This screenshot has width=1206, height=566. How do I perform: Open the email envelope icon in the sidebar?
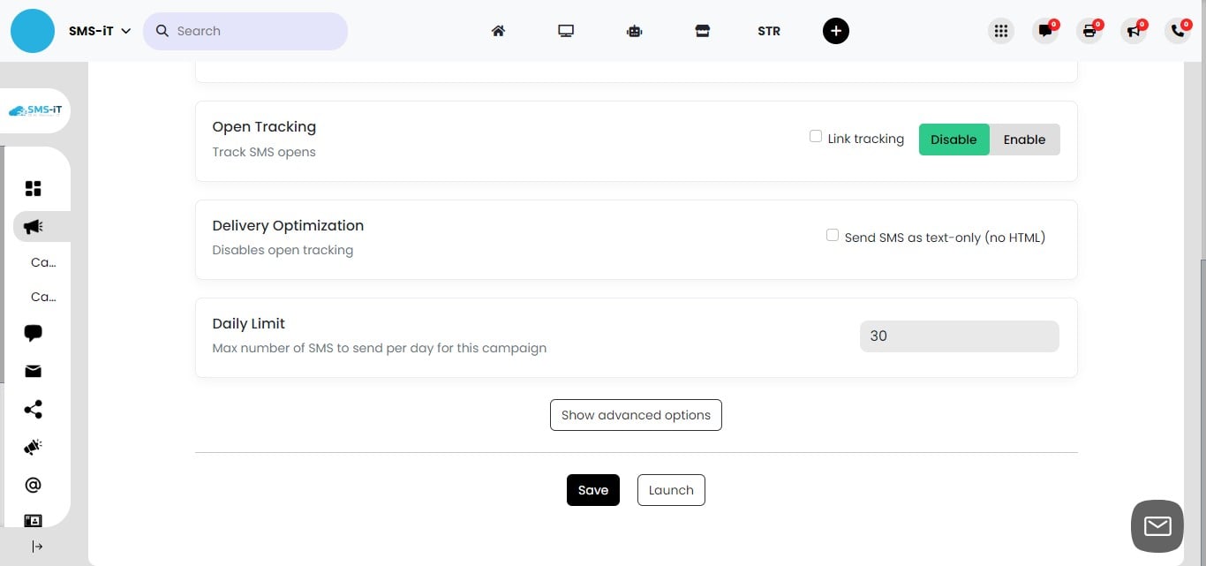(x=33, y=371)
